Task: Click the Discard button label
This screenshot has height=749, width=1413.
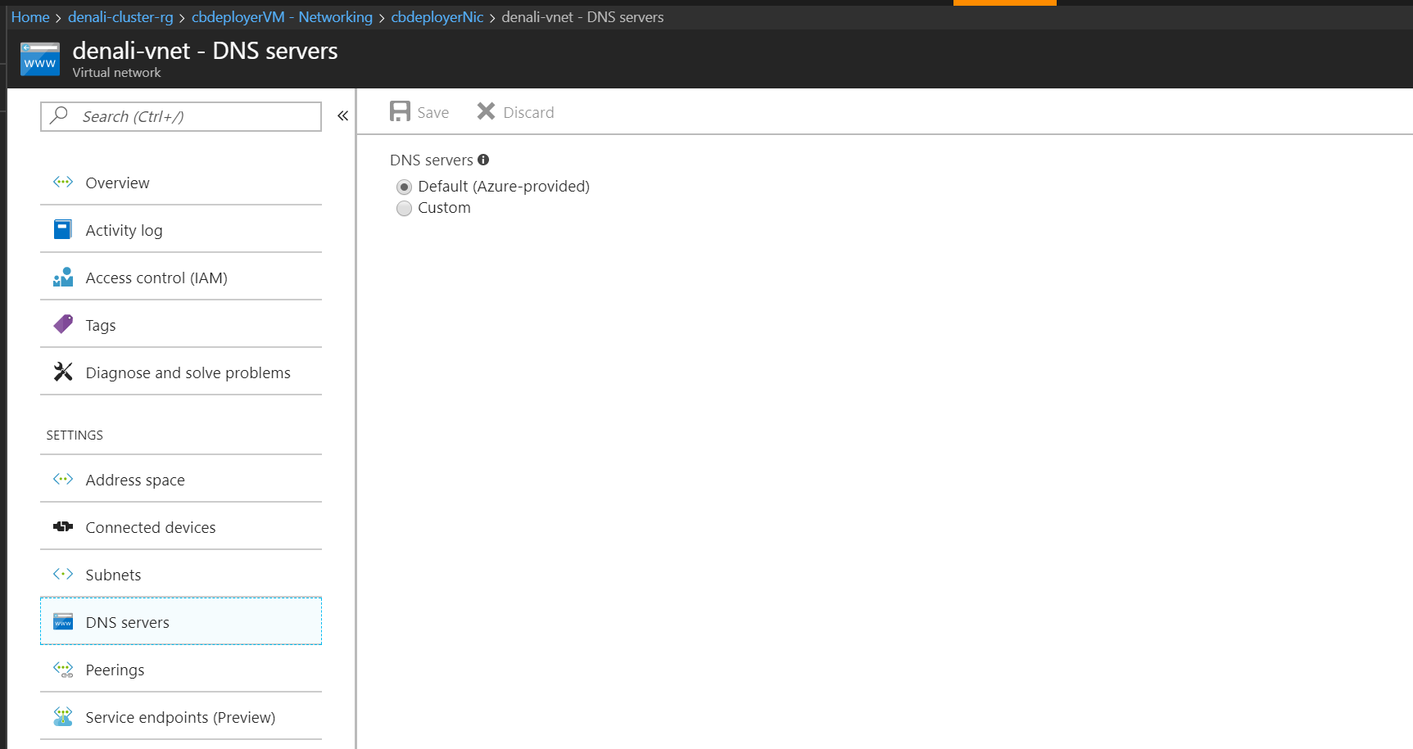Action: click(528, 112)
